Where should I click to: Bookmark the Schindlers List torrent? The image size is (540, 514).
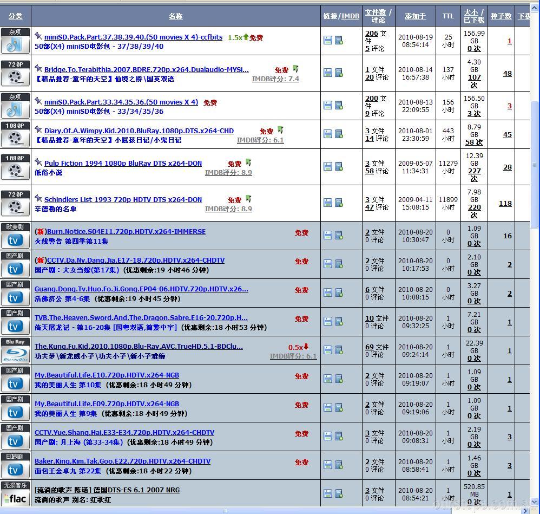(x=339, y=203)
